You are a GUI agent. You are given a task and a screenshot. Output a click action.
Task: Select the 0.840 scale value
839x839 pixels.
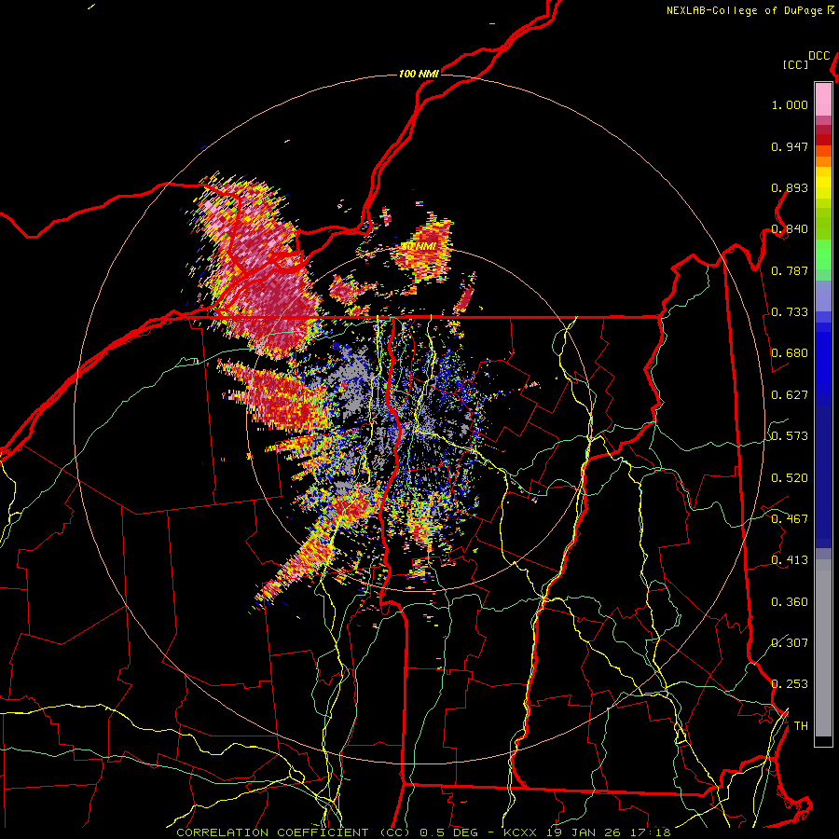pyautogui.click(x=790, y=229)
